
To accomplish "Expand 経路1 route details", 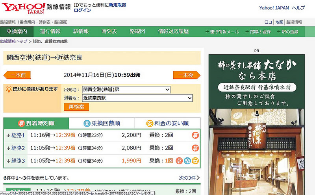I will click(x=16, y=135).
